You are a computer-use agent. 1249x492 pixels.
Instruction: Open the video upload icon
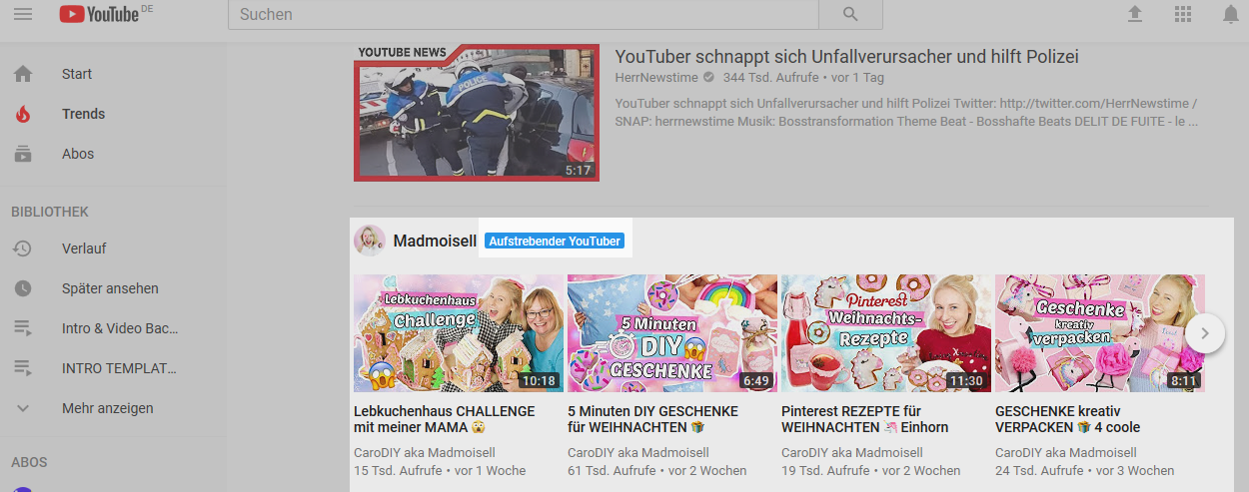(1135, 14)
